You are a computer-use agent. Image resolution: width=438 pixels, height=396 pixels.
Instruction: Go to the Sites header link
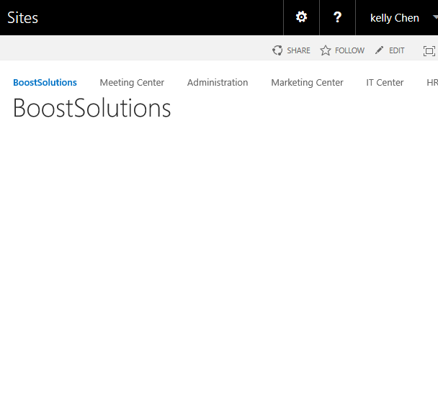pos(22,18)
